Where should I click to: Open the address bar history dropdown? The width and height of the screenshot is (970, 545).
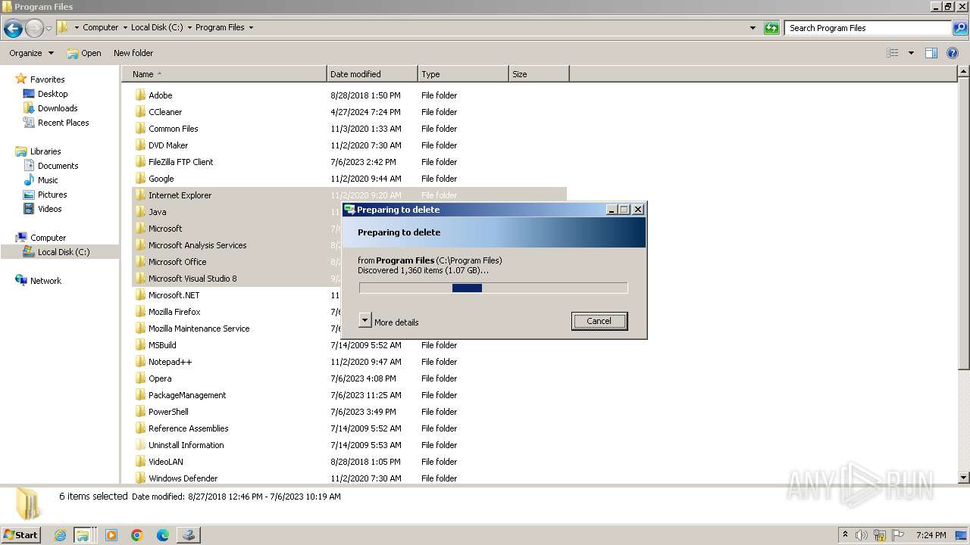coord(753,28)
